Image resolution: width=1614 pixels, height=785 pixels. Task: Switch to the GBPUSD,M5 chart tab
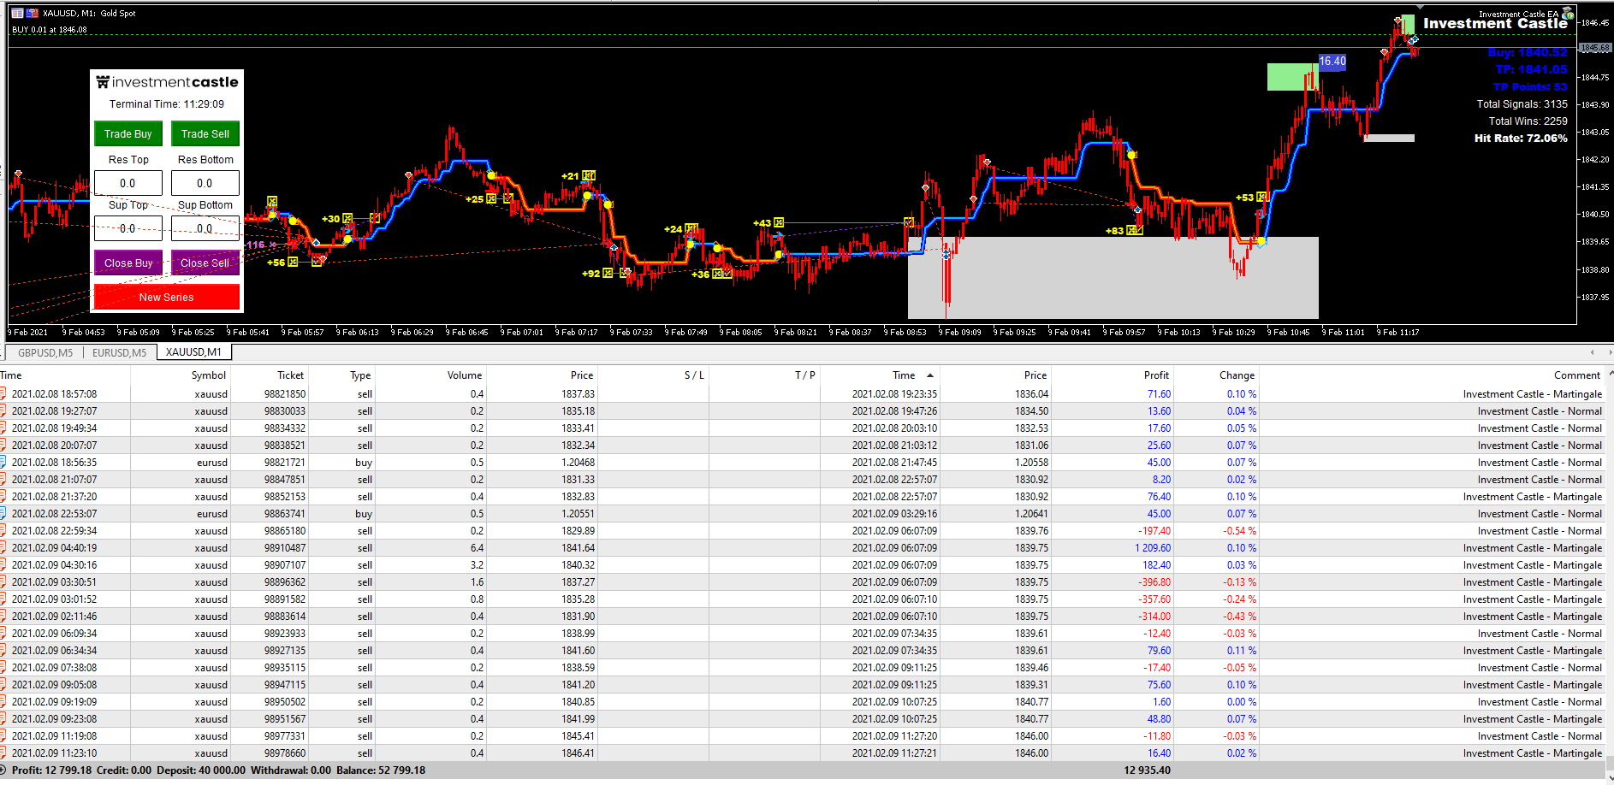[x=46, y=352]
